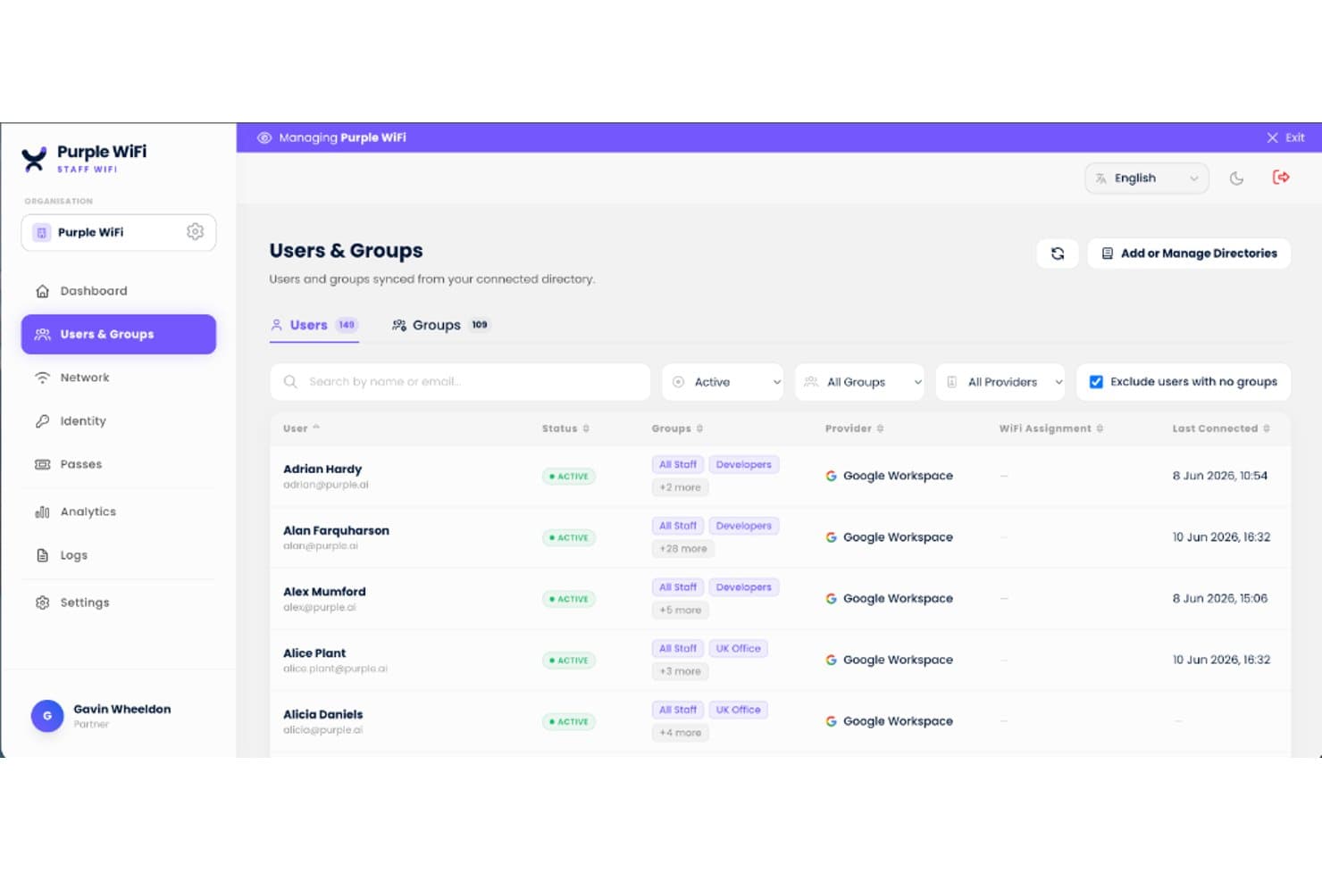Screen dimensions: 1322x881
Task: Click user name Alice Plant
Action: [314, 653]
